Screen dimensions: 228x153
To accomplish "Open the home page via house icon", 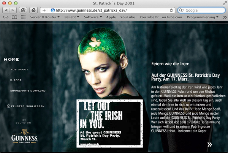I will (33, 10).
